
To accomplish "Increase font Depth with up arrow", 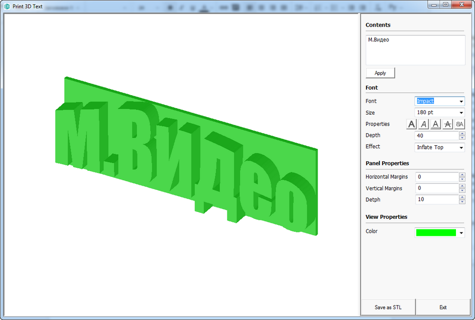I will coord(462,134).
